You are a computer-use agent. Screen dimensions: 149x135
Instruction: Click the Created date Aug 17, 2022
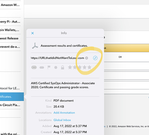tap(70, 132)
